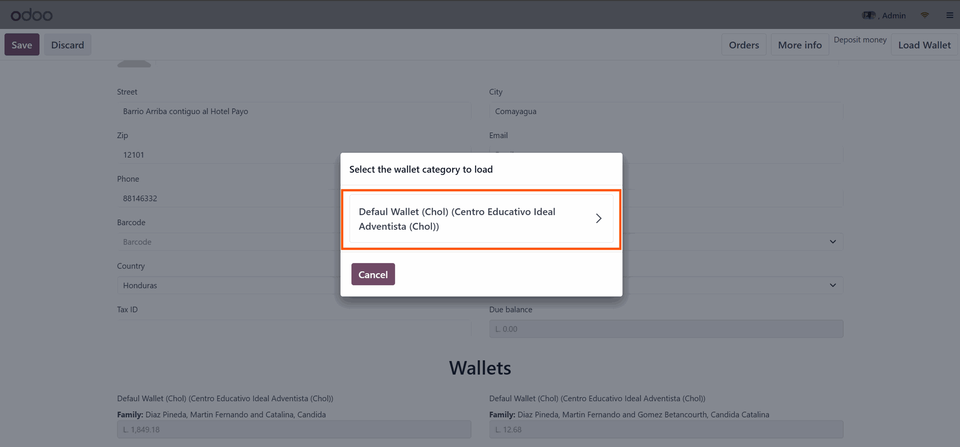Expand the dropdown beside the Barcode row

click(832, 242)
